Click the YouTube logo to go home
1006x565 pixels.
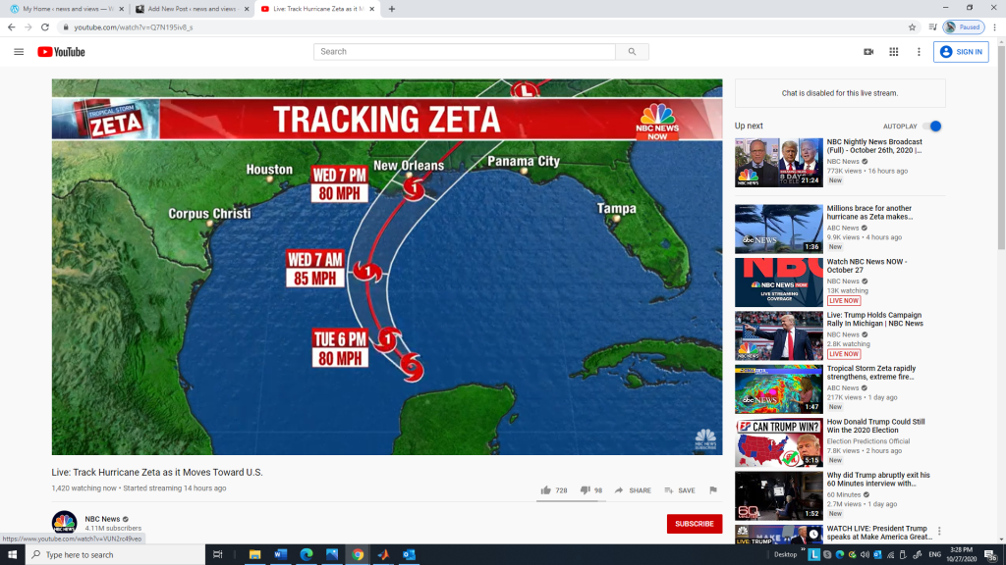coord(61,52)
